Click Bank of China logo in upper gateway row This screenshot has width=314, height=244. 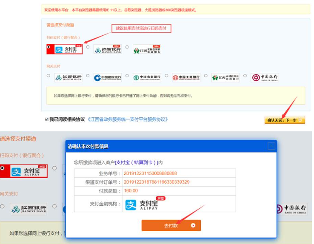coord(265,78)
